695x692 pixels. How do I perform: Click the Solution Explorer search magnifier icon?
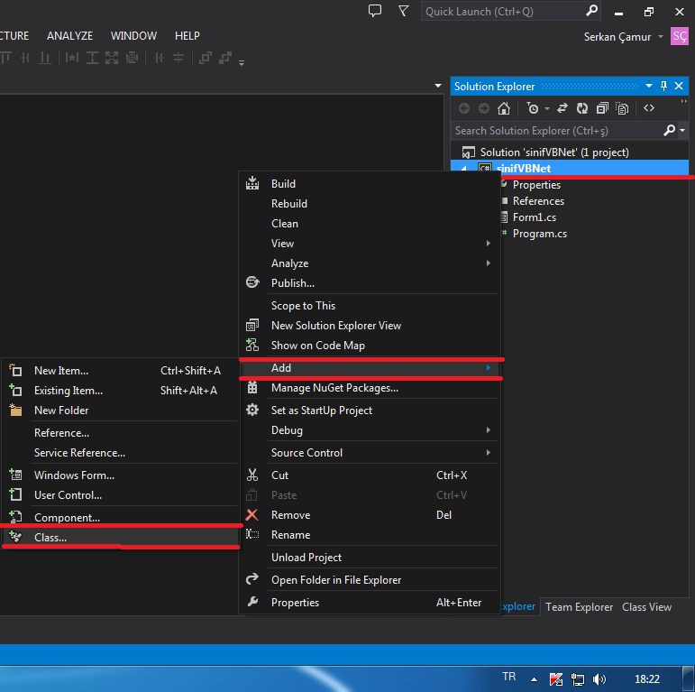click(669, 130)
